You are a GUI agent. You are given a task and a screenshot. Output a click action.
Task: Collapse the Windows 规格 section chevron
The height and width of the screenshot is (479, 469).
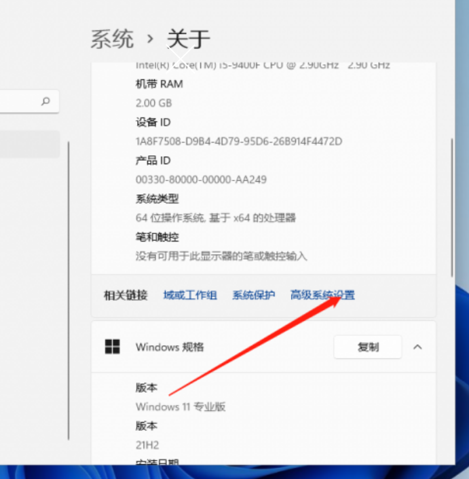click(417, 347)
